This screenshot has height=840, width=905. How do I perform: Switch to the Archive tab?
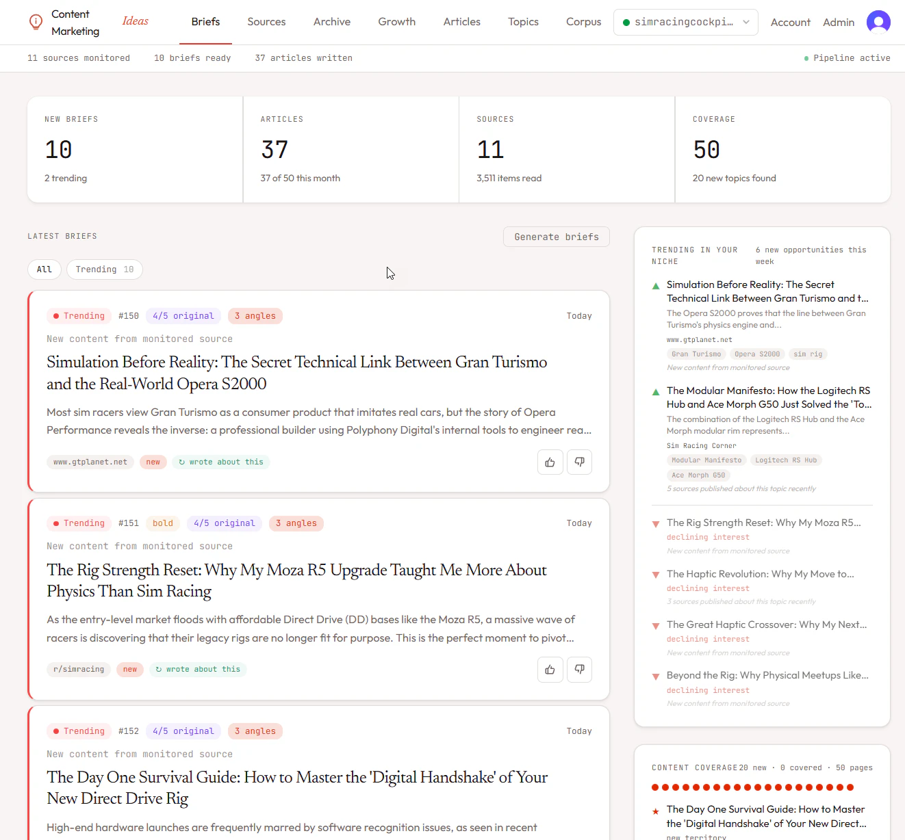point(331,22)
